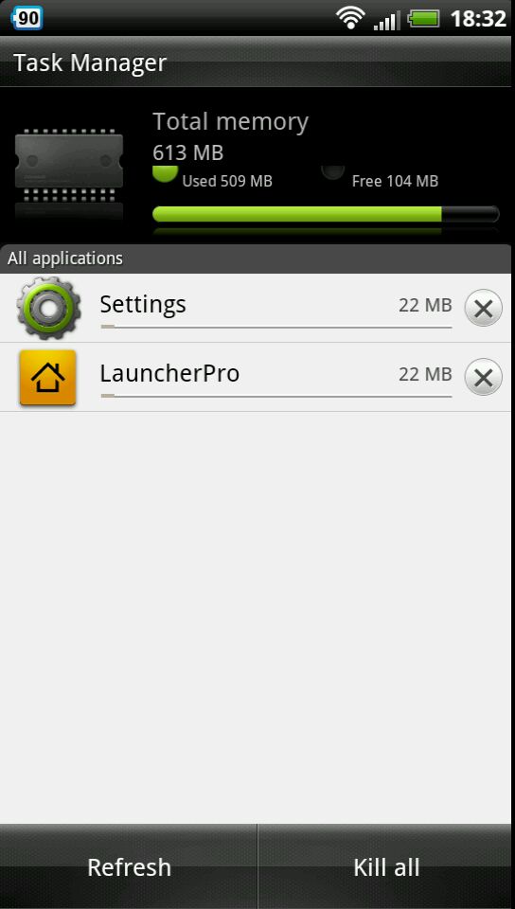Select the Settings application row
Screen dimensions: 515x909
click(x=257, y=308)
